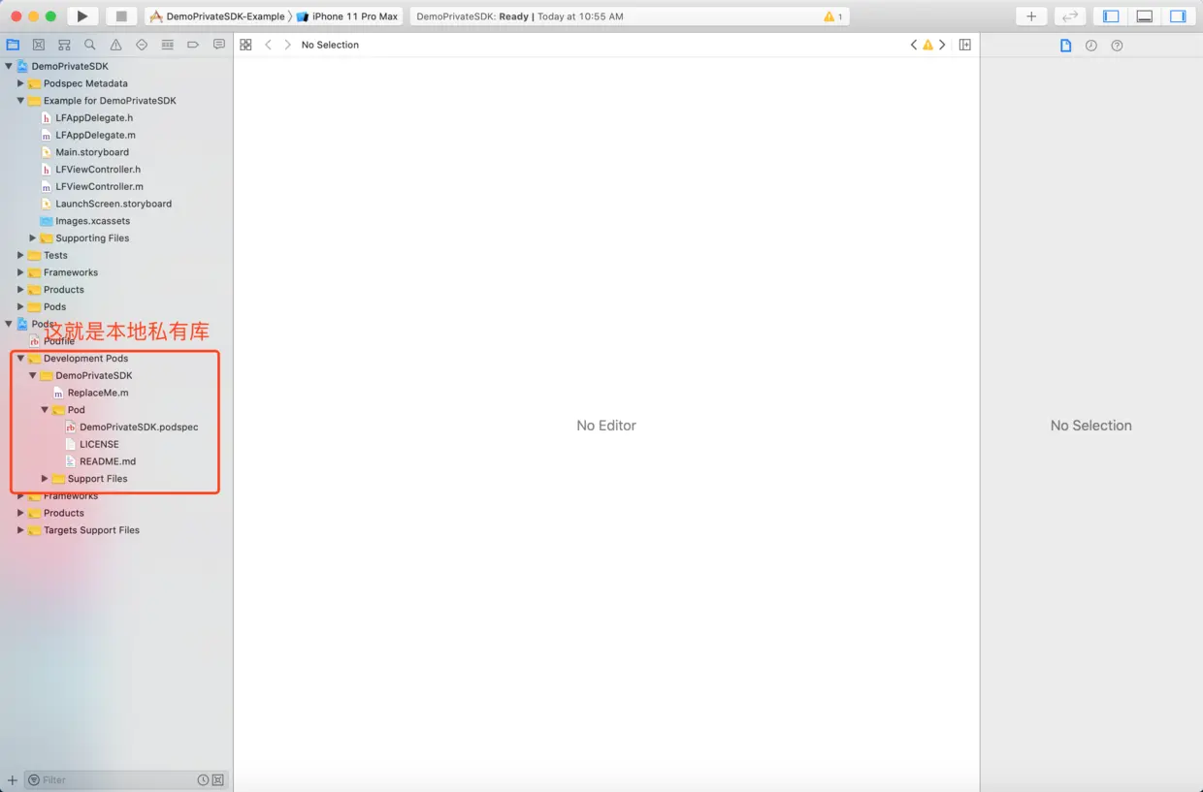This screenshot has width=1203, height=792.
Task: Open the Breakpoint navigator
Action: [x=193, y=45]
